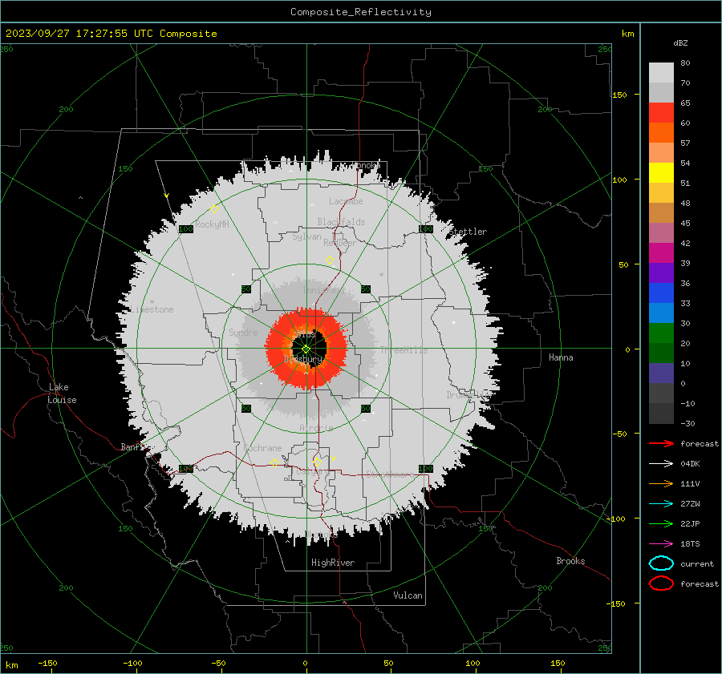Click the Sylvan label
Viewport: 722px width, 674px height.
click(306, 236)
